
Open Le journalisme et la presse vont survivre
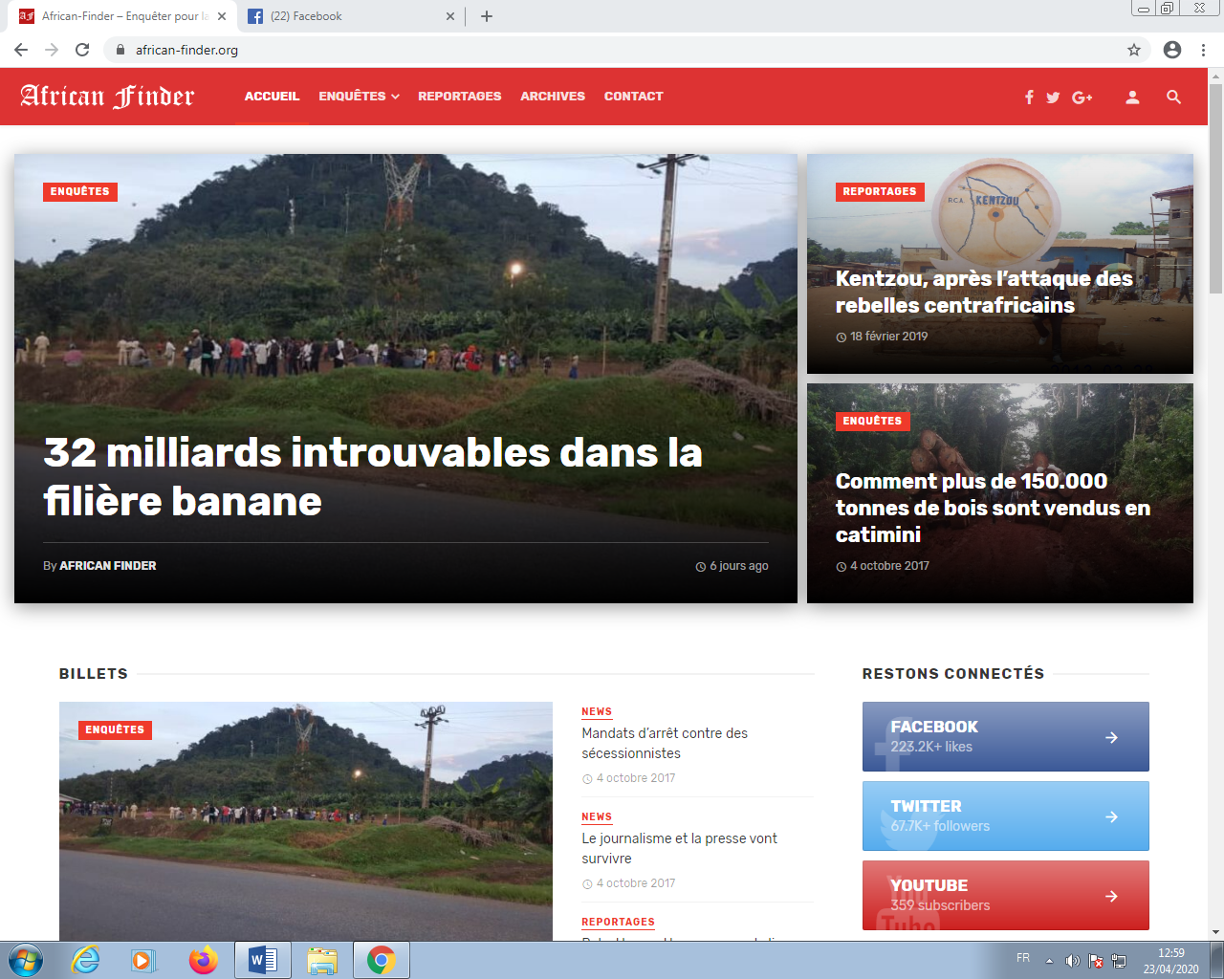point(679,848)
